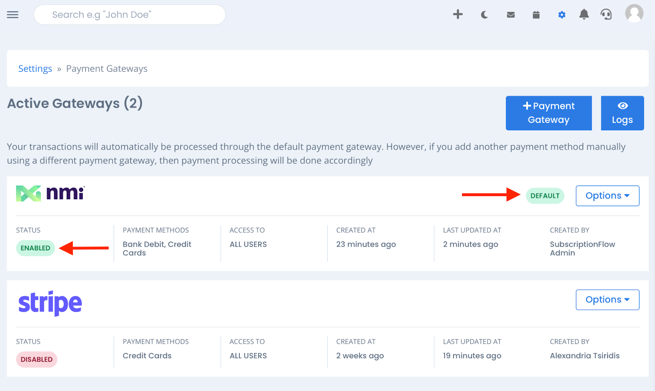Expand Options dropdown for Stripe gateway
The width and height of the screenshot is (655, 391).
608,300
